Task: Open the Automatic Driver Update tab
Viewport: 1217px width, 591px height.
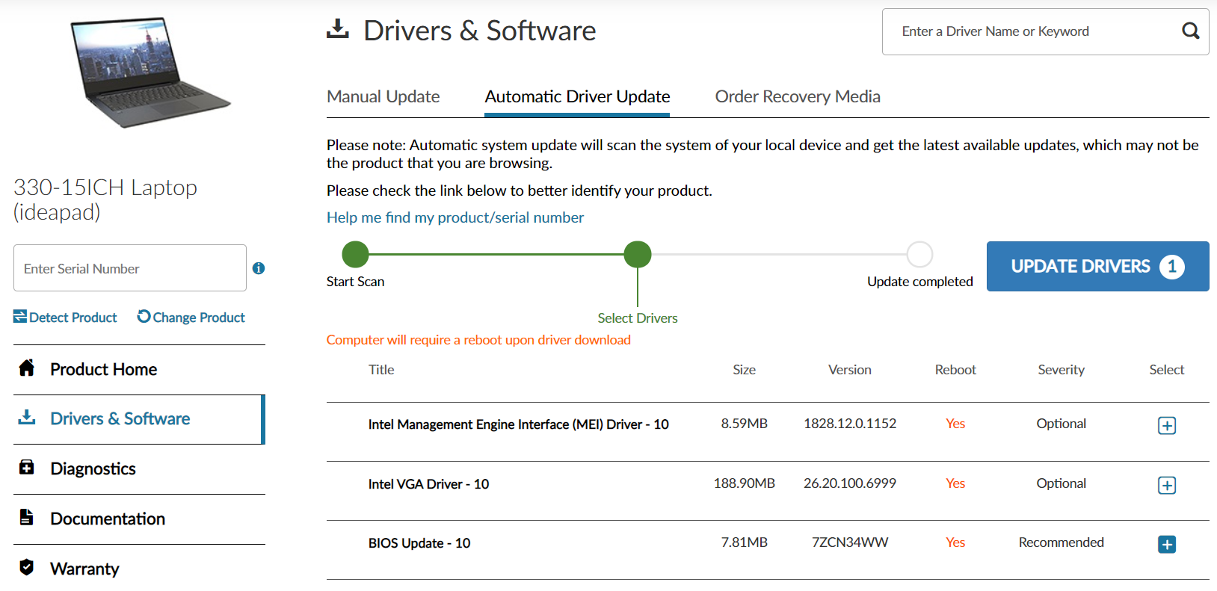Action: [x=577, y=96]
